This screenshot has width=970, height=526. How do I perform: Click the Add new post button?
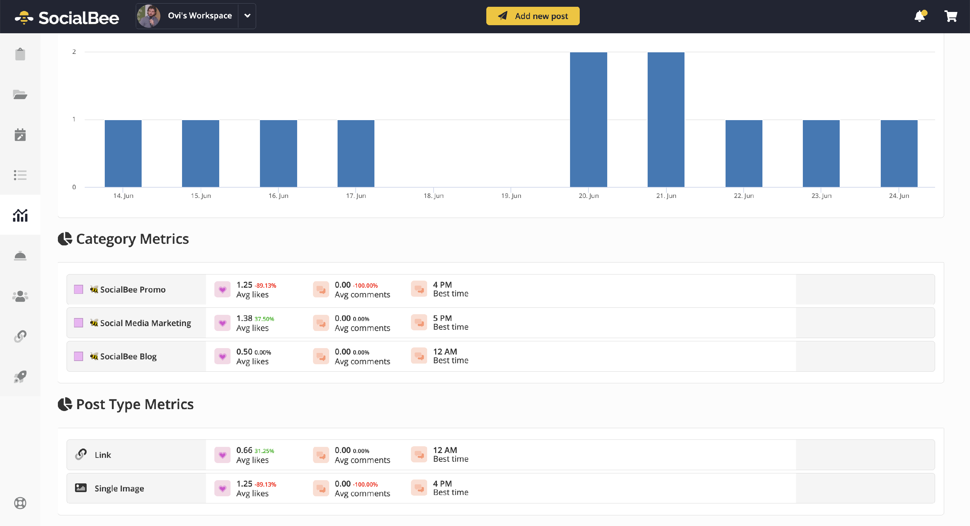coord(533,16)
